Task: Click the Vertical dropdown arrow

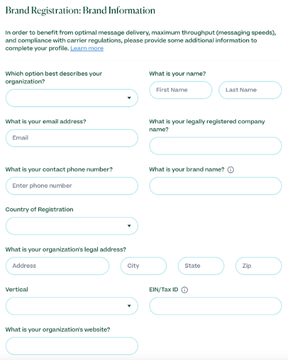Action: click(x=129, y=306)
